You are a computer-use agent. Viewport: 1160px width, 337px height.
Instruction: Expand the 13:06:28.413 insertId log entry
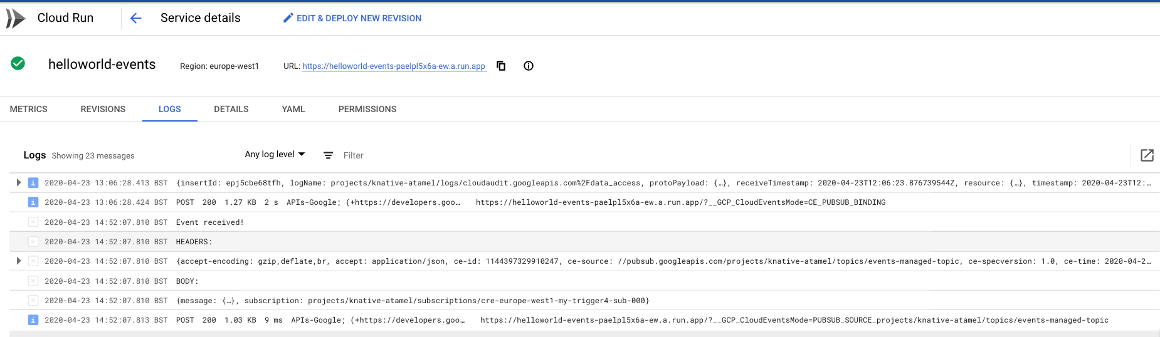[x=19, y=183]
